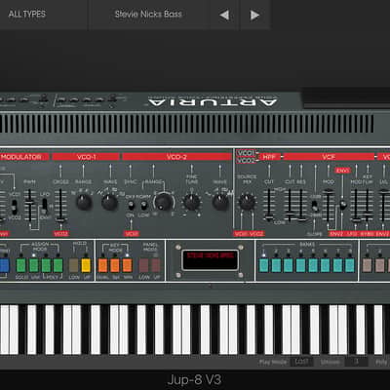390x390 pixels.
Task: Click the red LED preset name display
Action: 211,259
